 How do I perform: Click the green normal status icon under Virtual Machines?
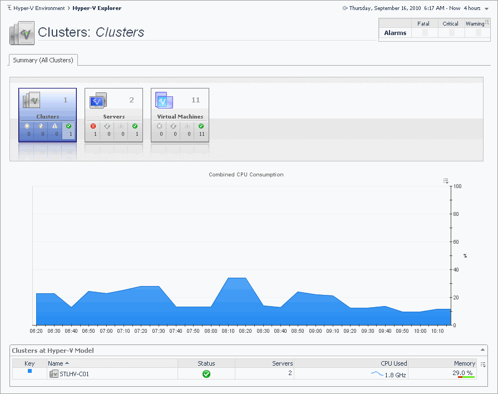(x=201, y=126)
